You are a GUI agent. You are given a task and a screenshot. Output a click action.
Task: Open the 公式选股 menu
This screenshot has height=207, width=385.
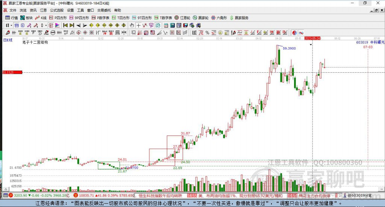pos(57,10)
